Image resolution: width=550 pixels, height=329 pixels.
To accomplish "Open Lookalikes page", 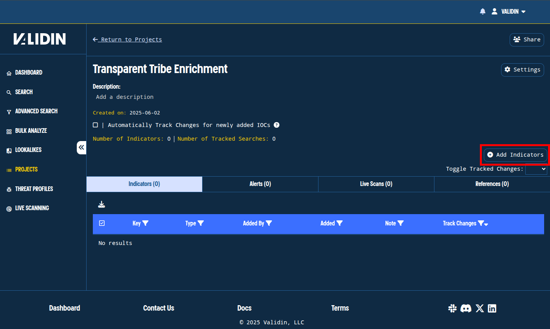I will [x=24, y=150].
